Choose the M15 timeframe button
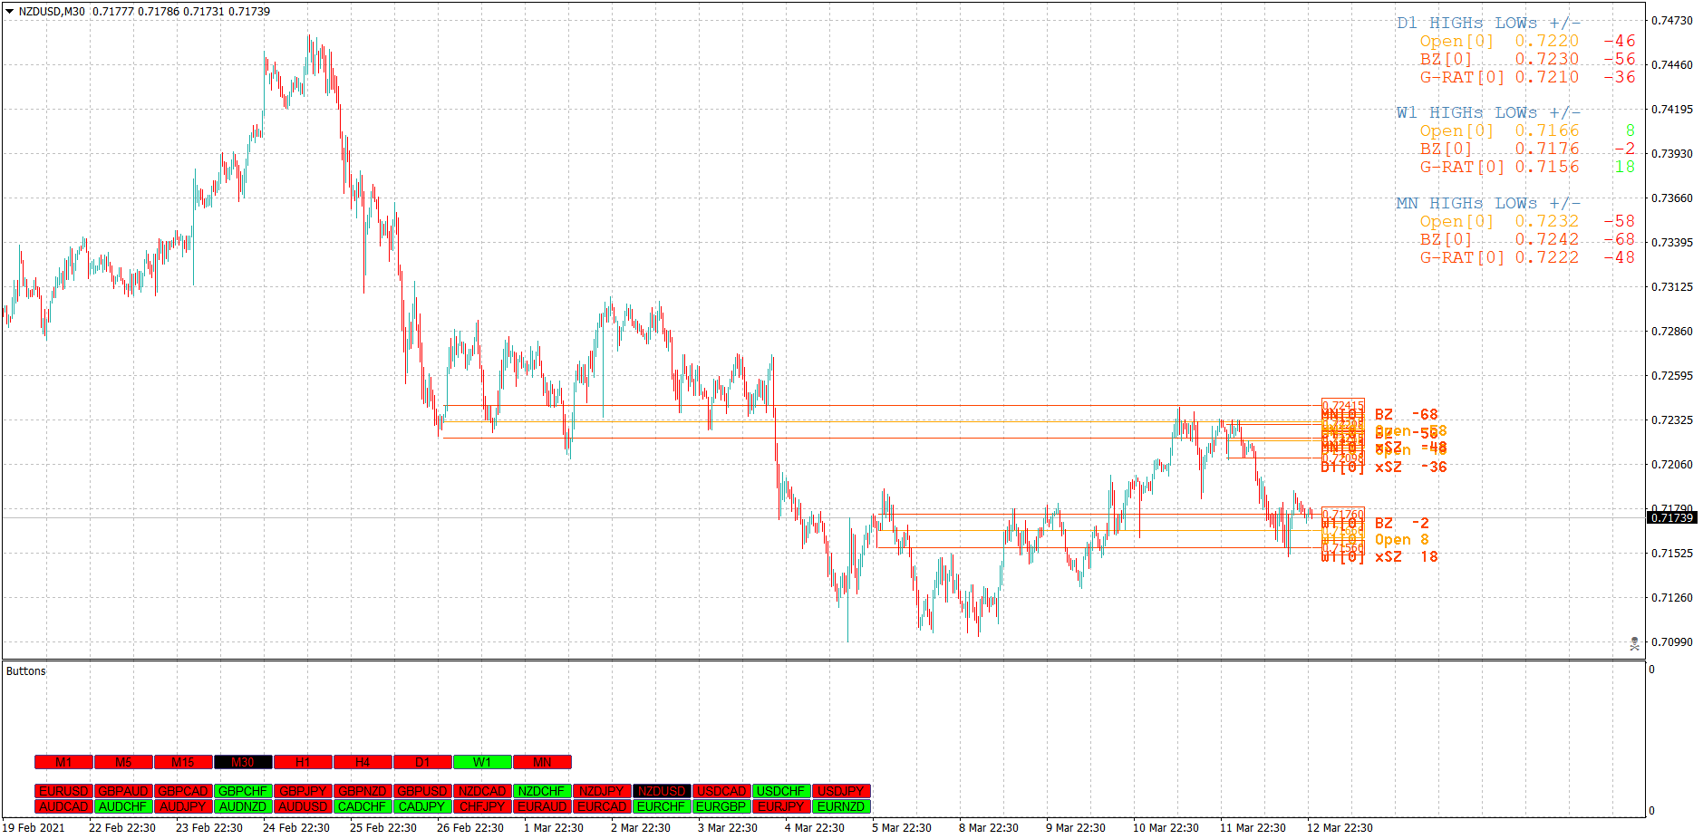 (x=183, y=762)
